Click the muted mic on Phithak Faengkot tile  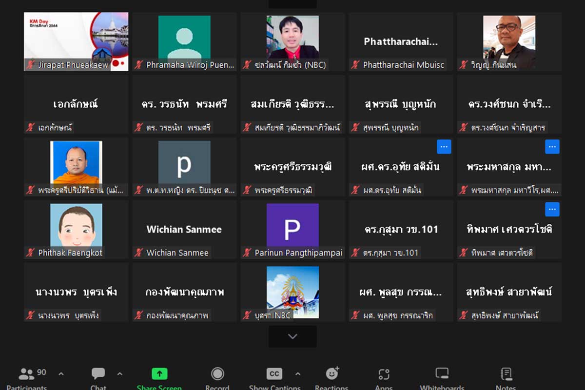click(31, 253)
